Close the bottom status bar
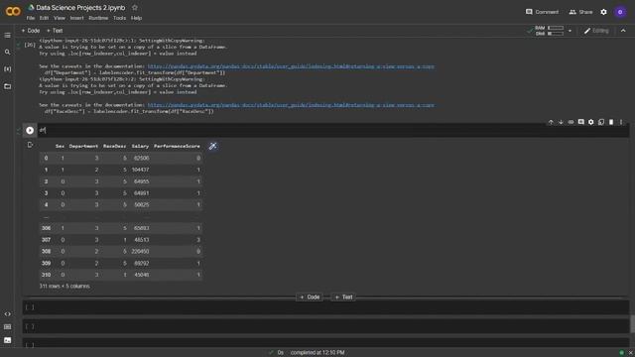Screen dimensions: 635x357 tap(631, 353)
